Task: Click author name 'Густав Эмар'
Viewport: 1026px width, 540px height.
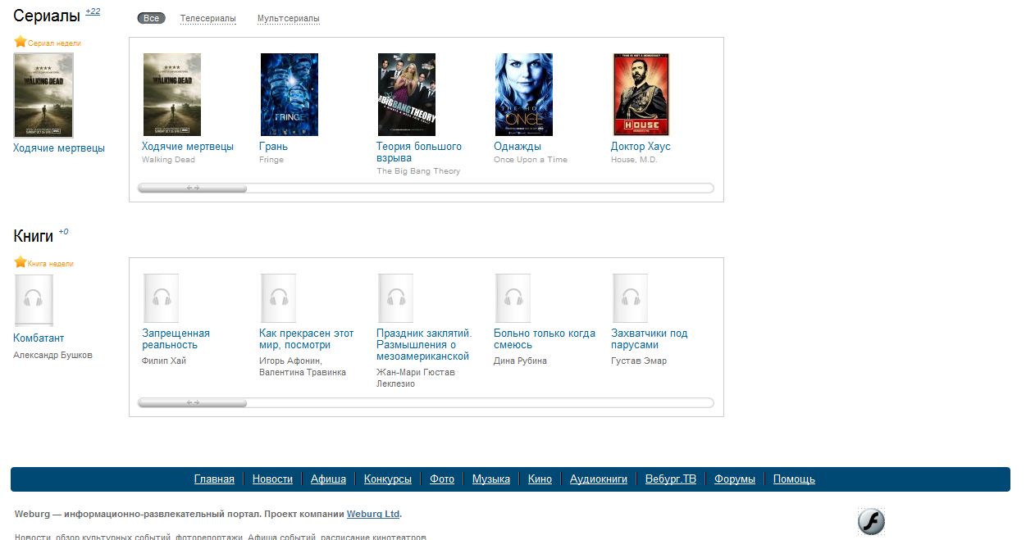Action: 639,361
